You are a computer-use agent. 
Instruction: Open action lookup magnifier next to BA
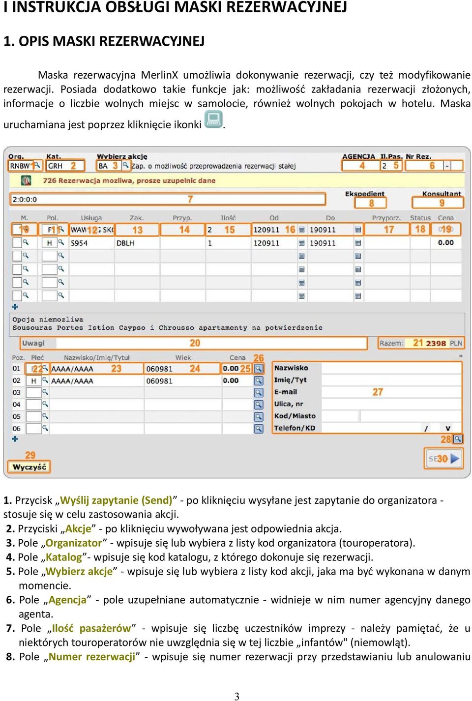click(x=125, y=165)
